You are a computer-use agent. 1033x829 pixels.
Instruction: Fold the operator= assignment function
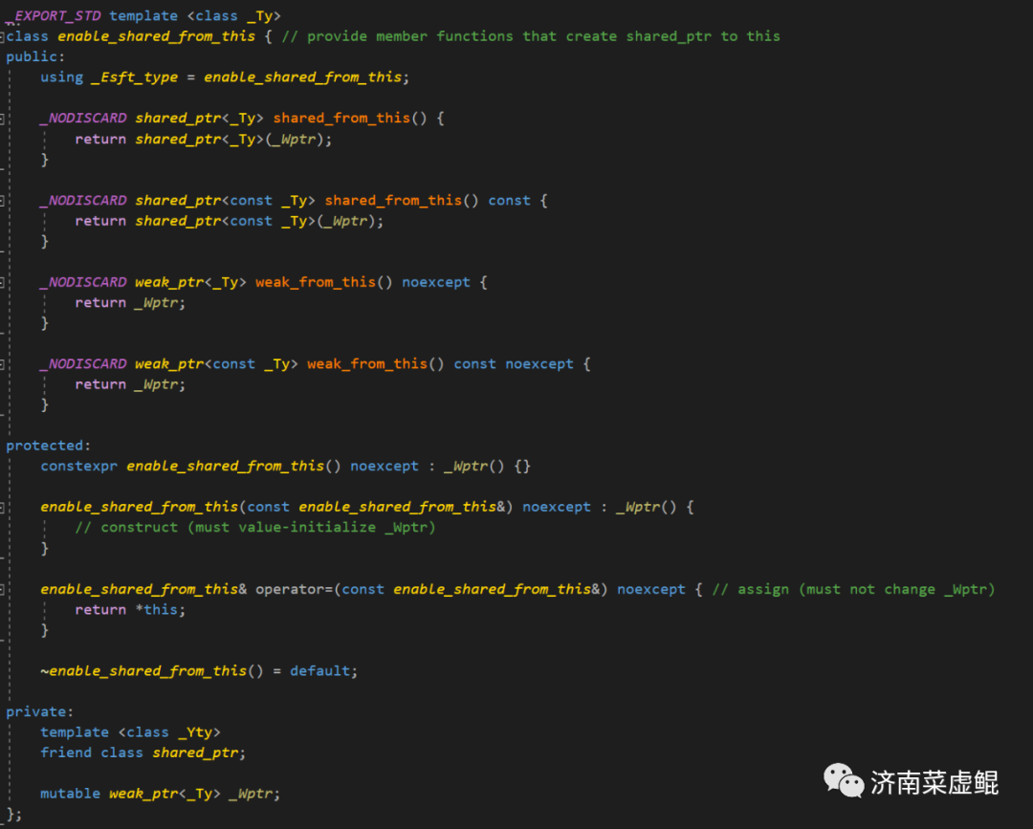3,589
